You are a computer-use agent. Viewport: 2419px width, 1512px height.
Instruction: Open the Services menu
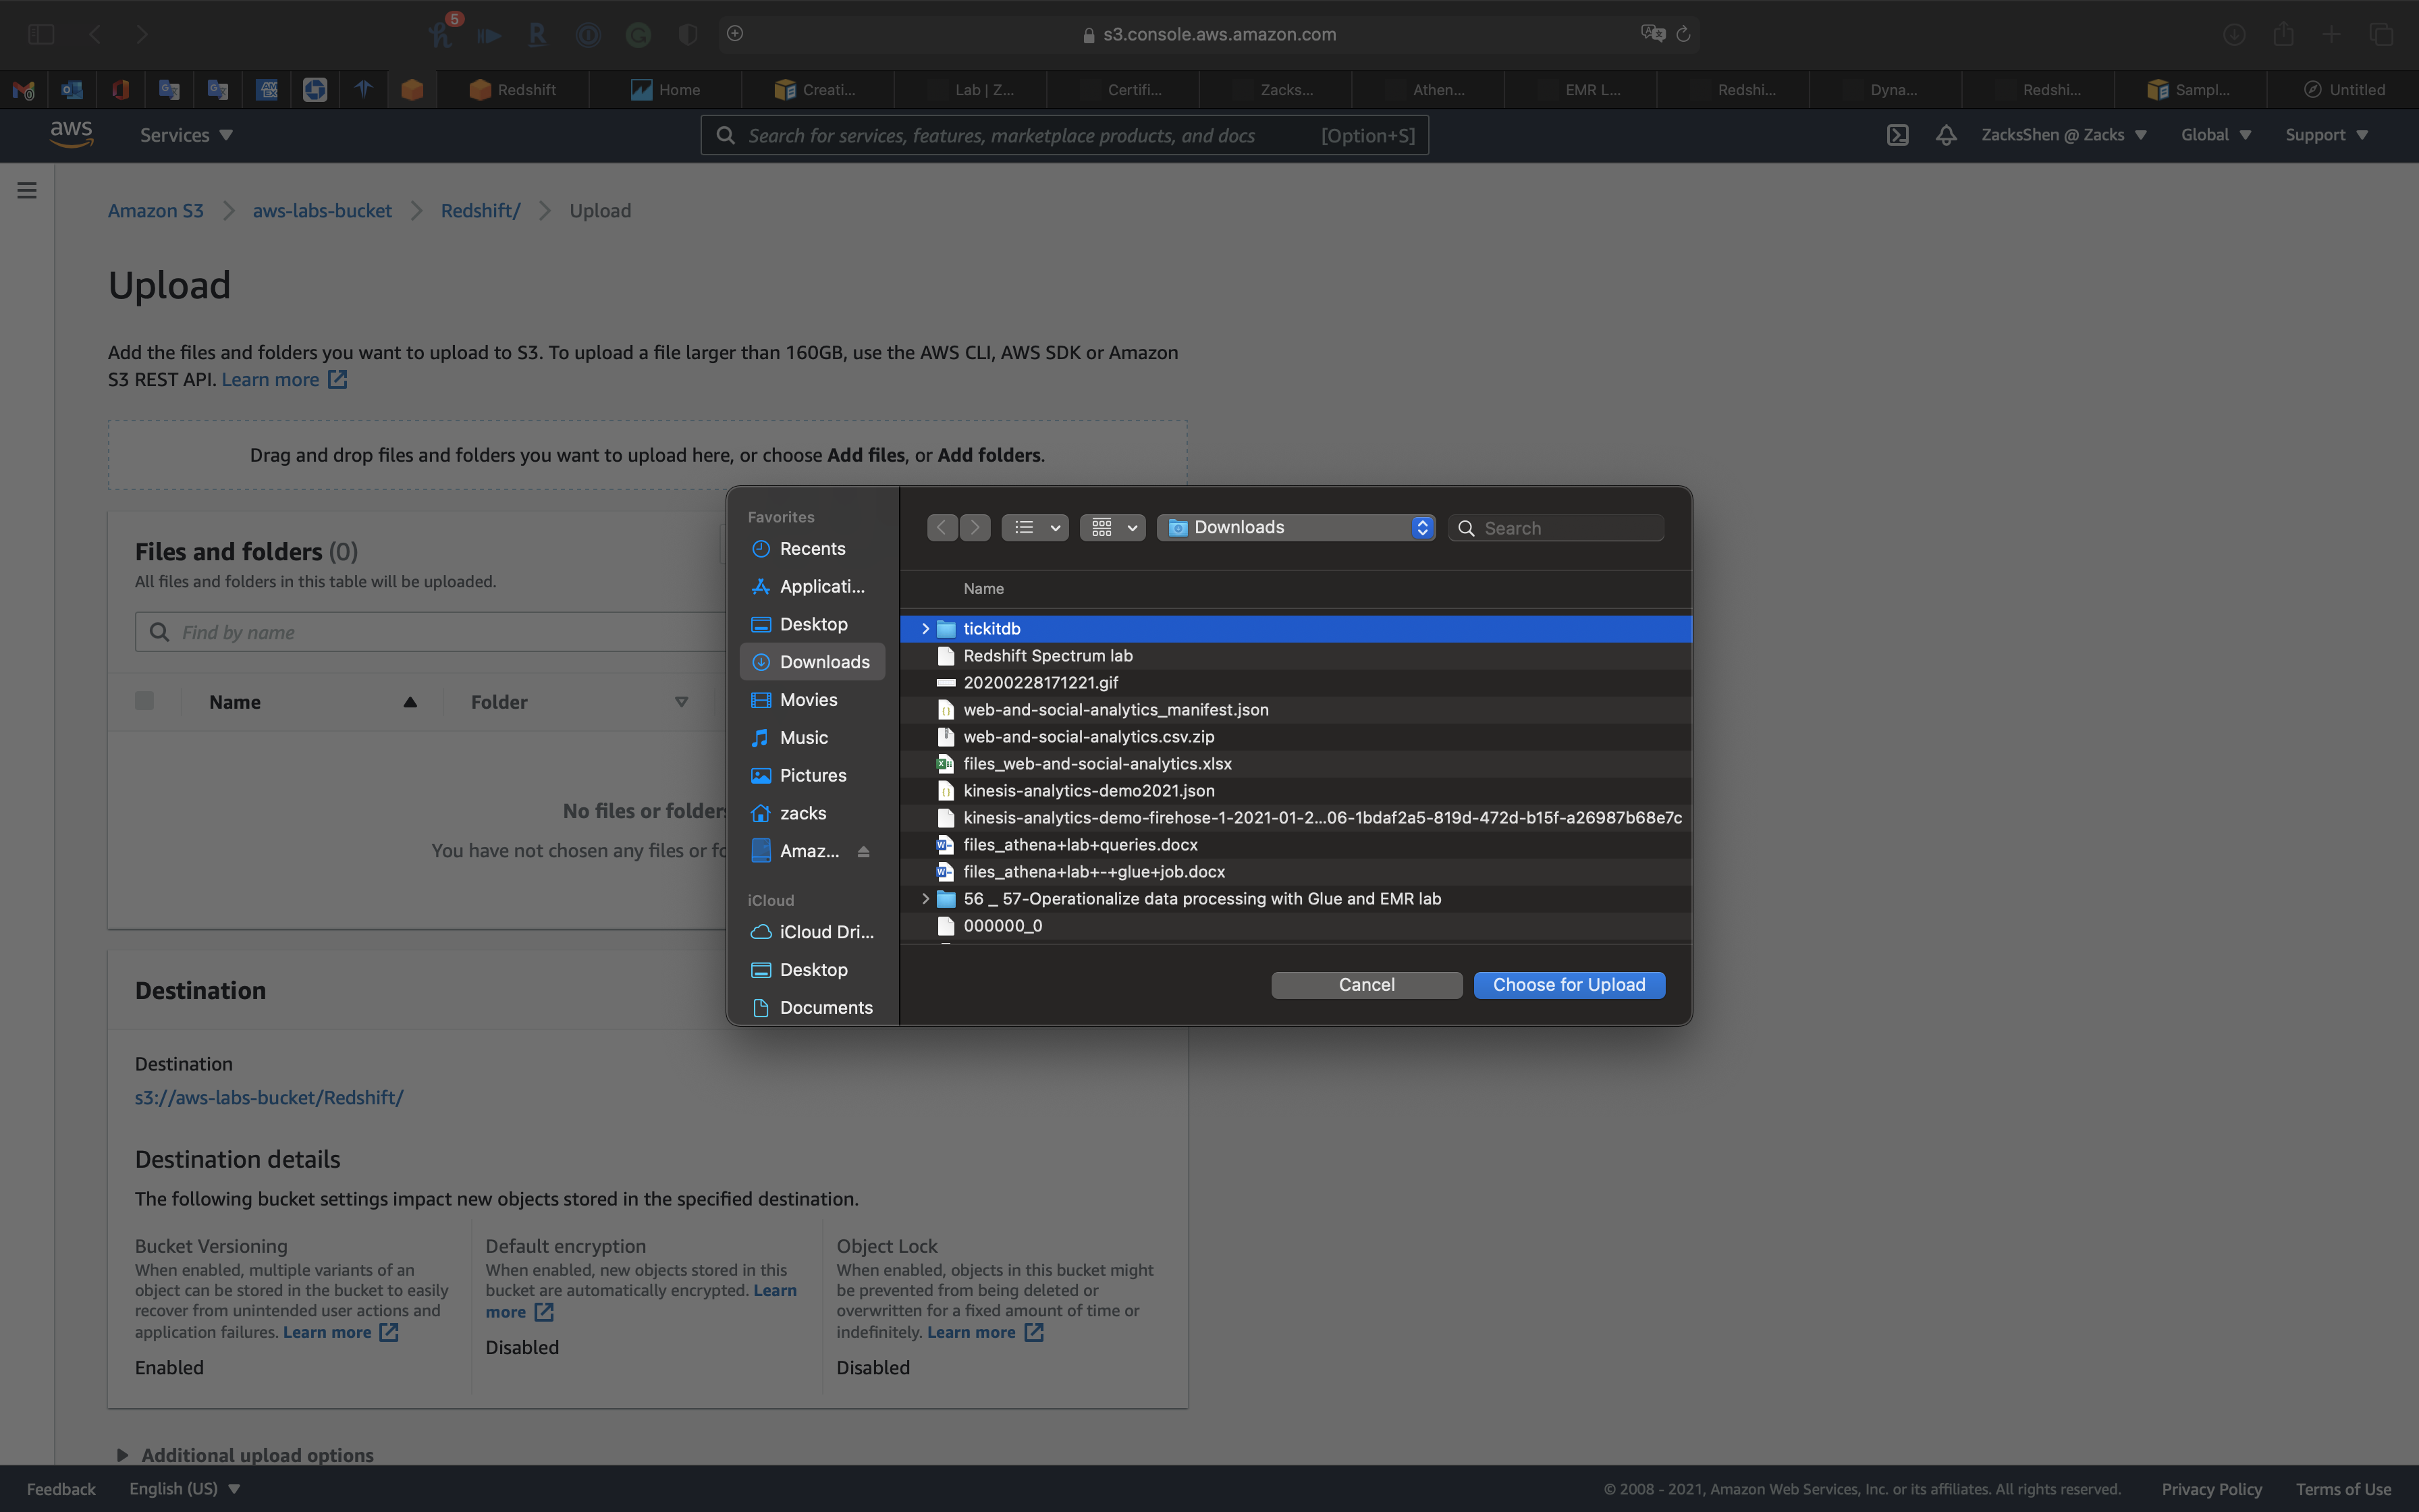pos(186,135)
